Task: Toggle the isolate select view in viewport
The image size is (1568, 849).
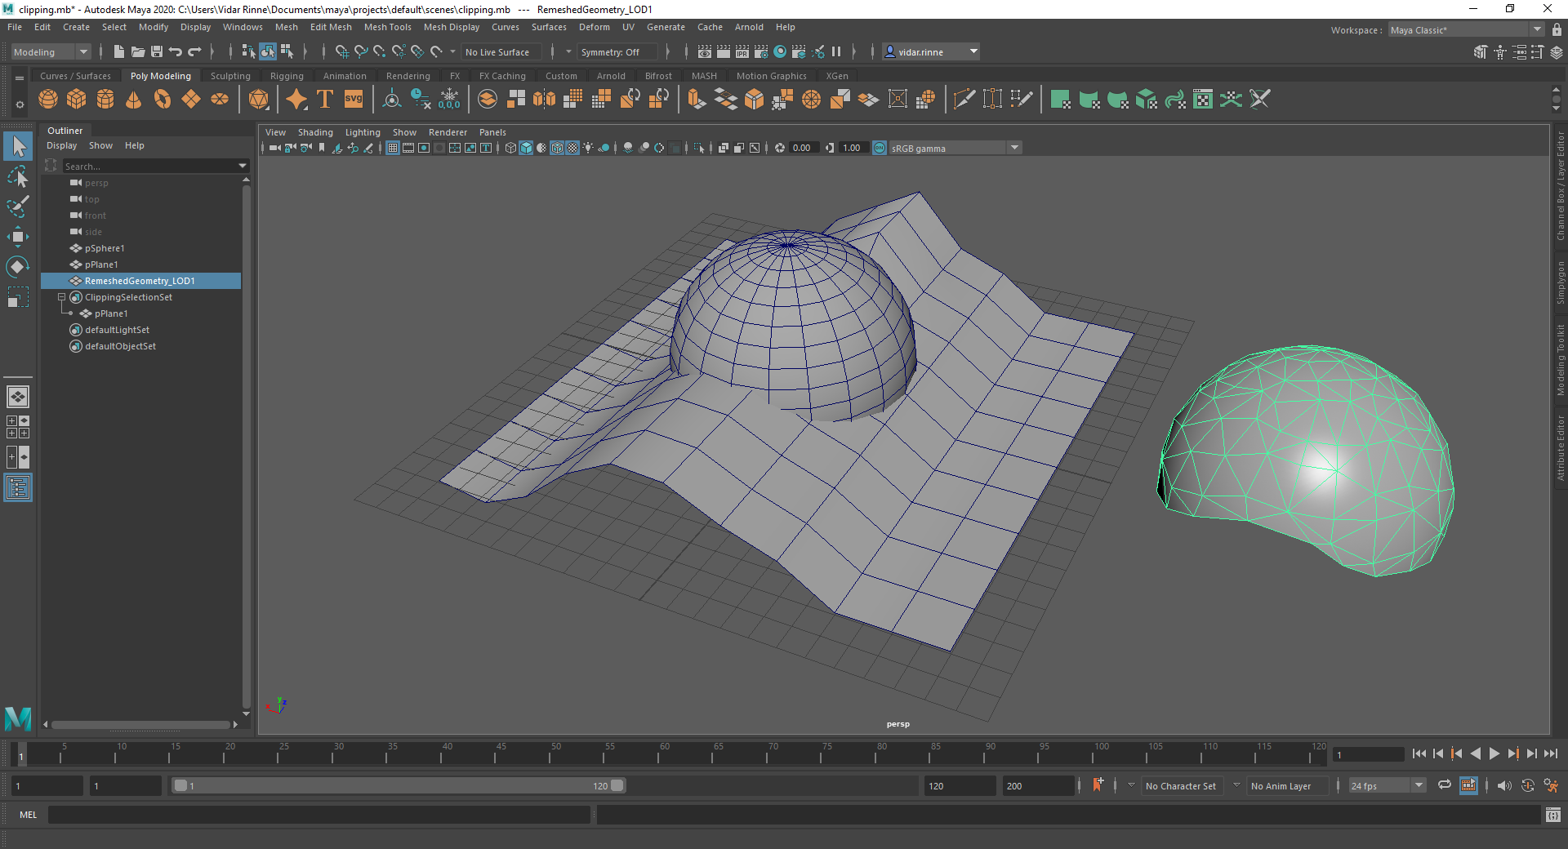Action: (698, 148)
